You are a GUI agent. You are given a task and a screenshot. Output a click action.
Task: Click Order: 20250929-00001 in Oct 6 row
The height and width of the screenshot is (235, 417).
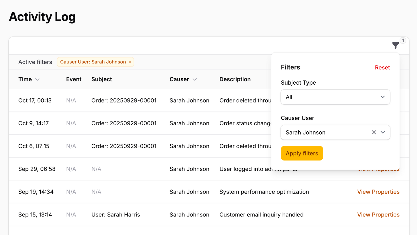(124, 146)
